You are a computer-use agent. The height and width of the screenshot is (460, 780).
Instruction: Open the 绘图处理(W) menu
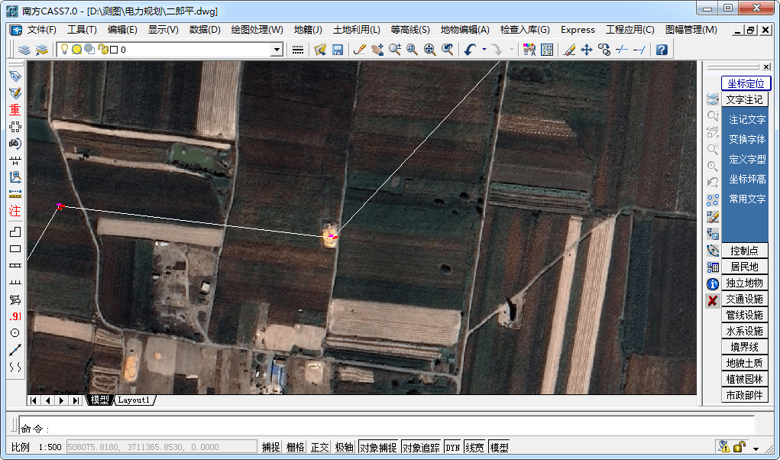257,30
